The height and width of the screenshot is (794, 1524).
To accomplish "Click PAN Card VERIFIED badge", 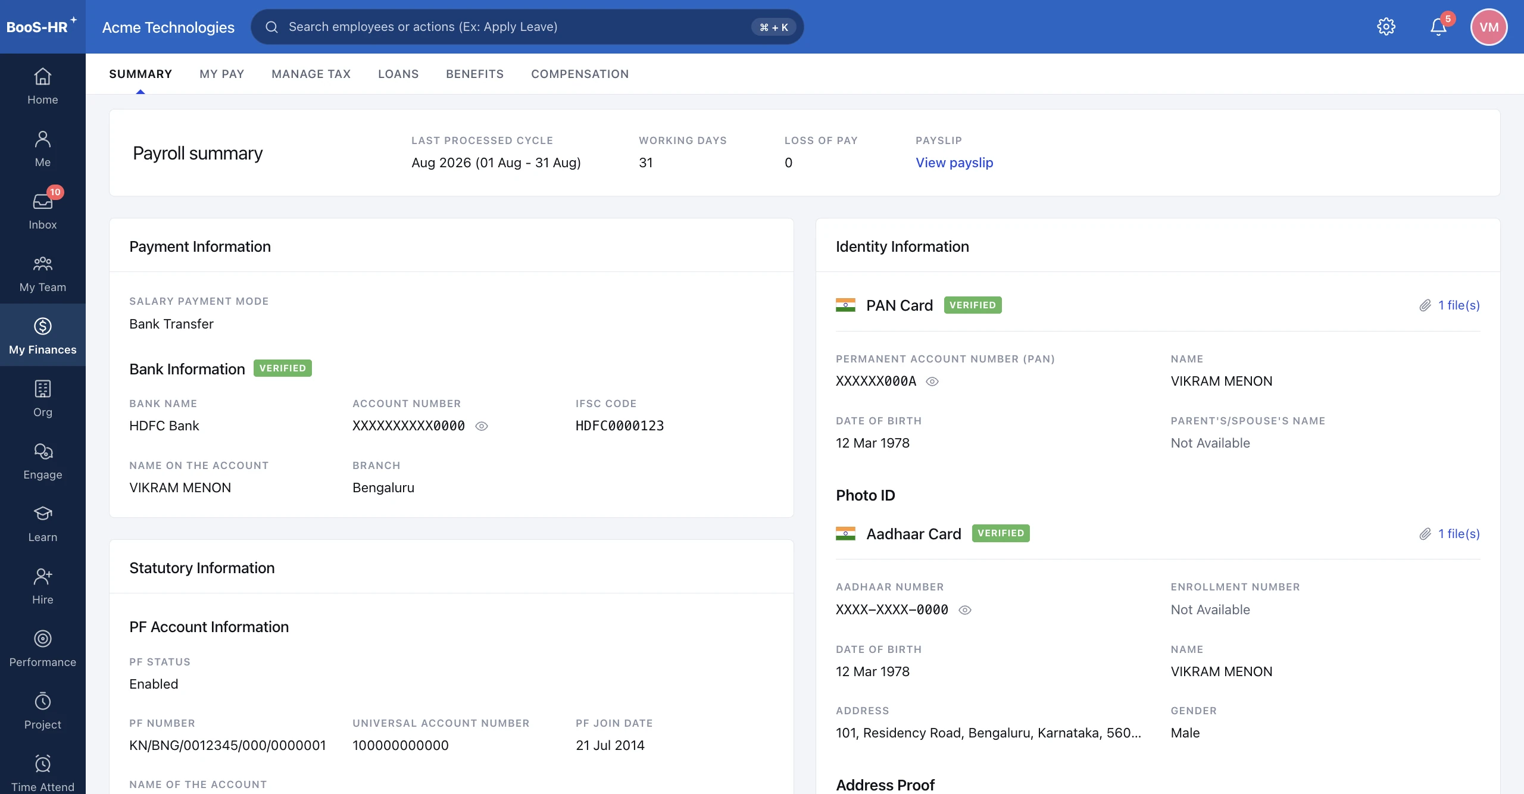I will (x=973, y=305).
